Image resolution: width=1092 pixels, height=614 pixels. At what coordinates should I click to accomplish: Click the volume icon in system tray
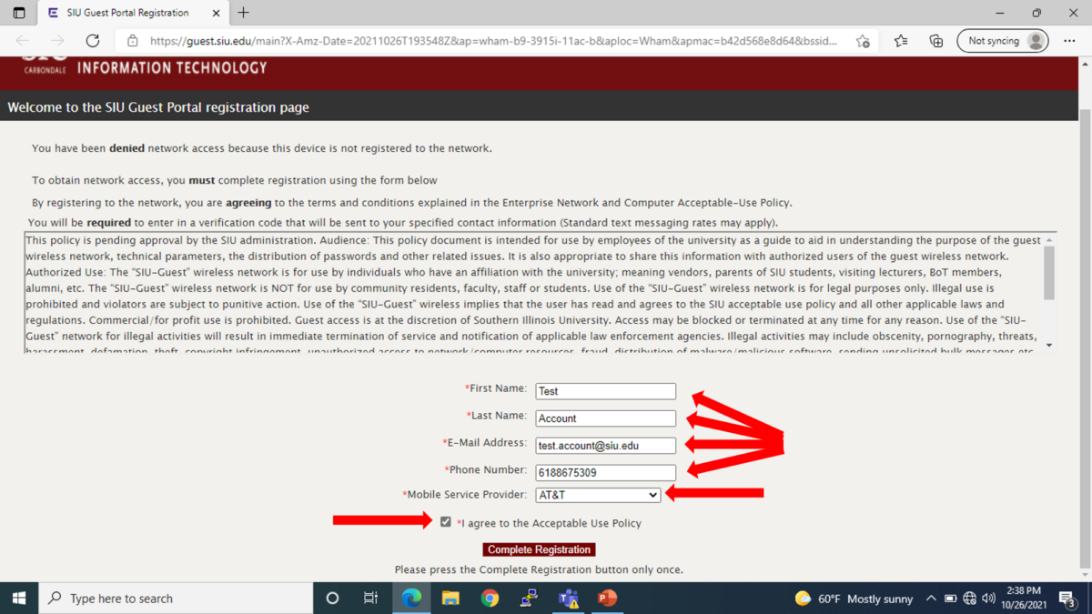pos(988,598)
